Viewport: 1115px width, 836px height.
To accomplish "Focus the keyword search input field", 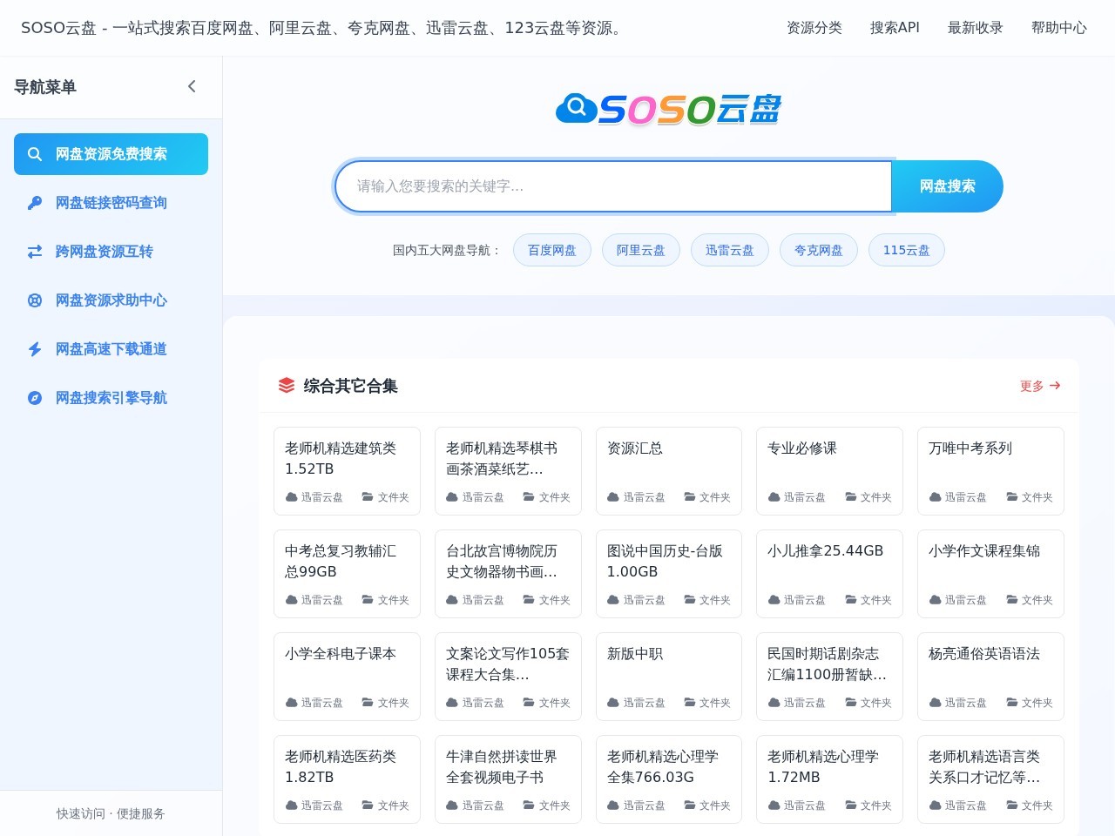I will pyautogui.click(x=613, y=186).
